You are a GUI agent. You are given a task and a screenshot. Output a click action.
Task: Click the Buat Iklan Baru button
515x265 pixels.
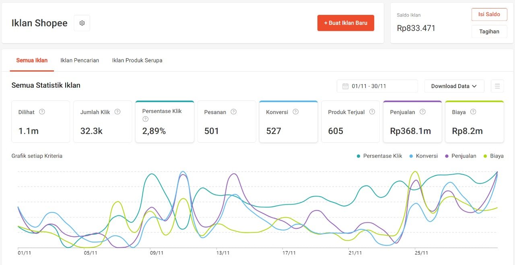(346, 23)
